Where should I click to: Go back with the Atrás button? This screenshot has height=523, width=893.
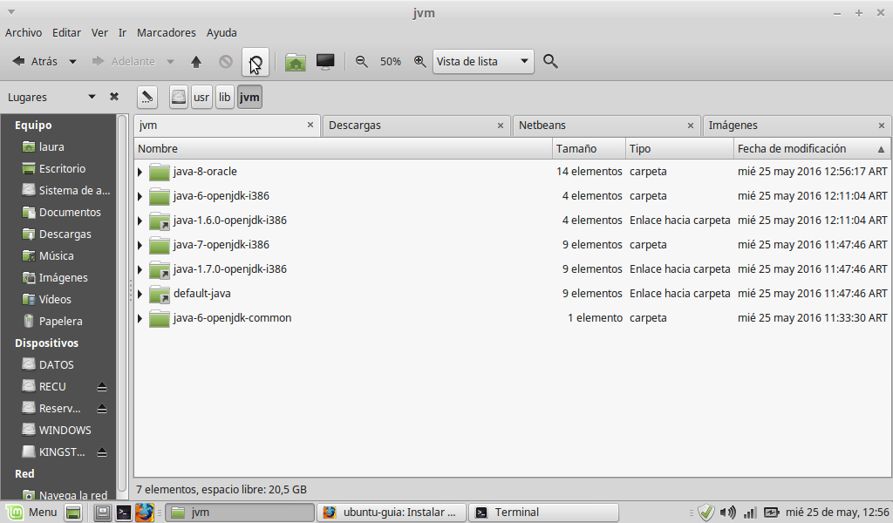[x=35, y=62]
